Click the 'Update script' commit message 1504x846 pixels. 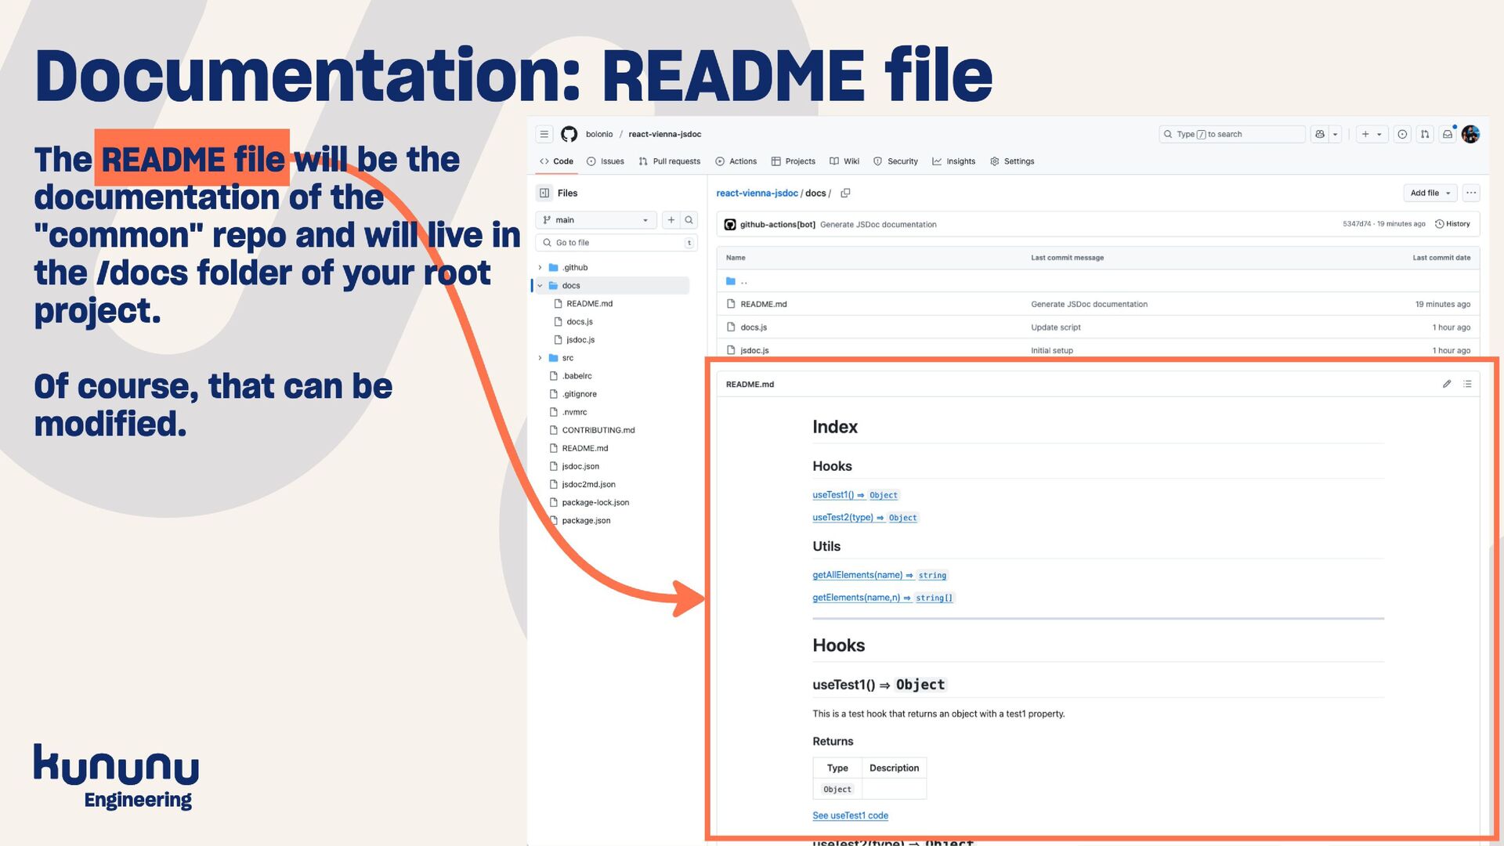(x=1055, y=327)
